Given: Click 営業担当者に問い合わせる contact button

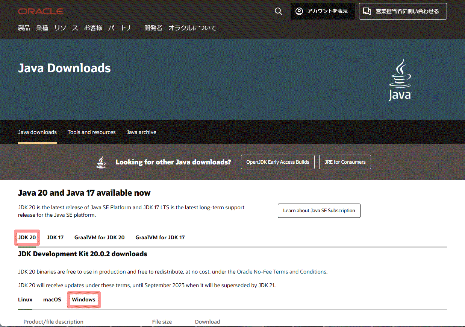Looking at the screenshot, I should [x=403, y=11].
